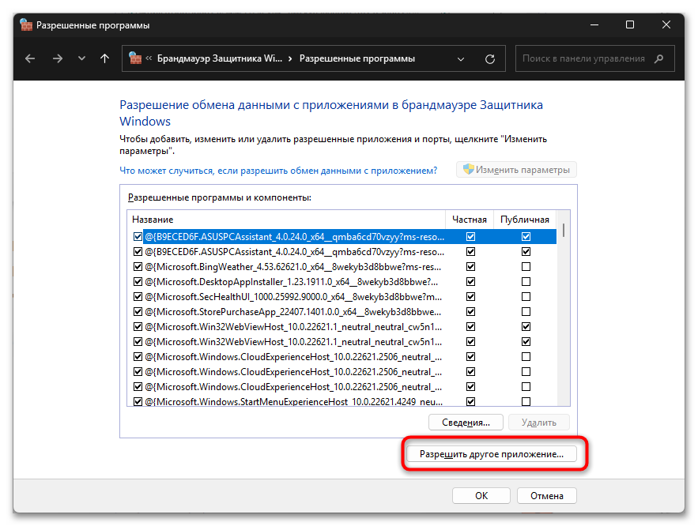
Task: Minimize the Разрешенные программы window
Action: pyautogui.click(x=594, y=25)
